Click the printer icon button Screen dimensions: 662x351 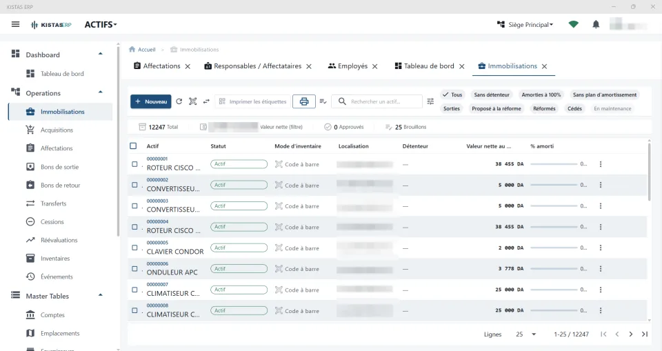coord(304,101)
